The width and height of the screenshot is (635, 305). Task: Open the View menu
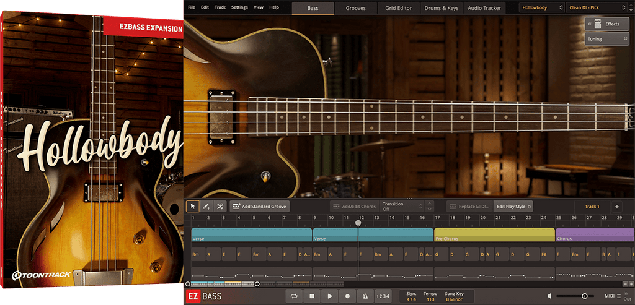pyautogui.click(x=259, y=7)
